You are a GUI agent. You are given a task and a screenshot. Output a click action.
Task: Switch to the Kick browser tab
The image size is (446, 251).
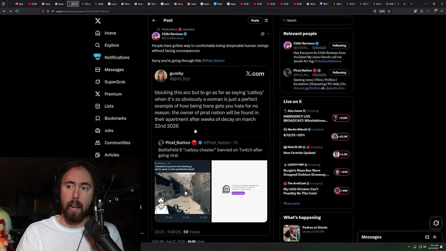391,4
